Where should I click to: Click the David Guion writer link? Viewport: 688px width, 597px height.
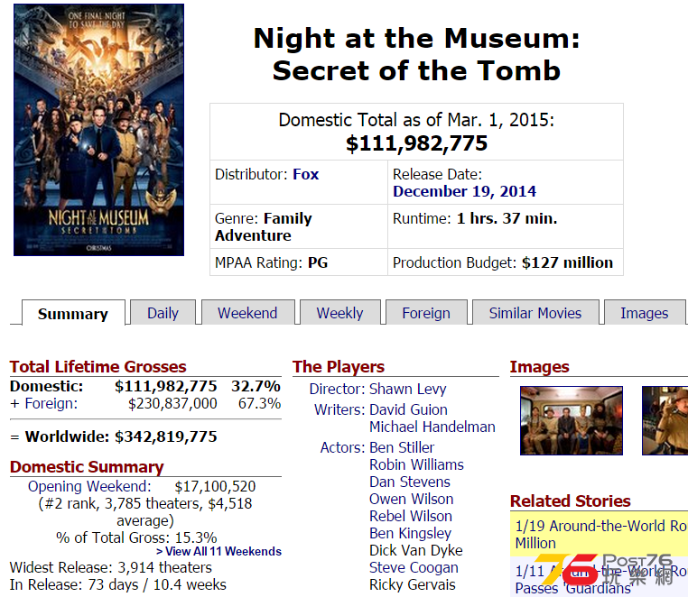coord(408,409)
